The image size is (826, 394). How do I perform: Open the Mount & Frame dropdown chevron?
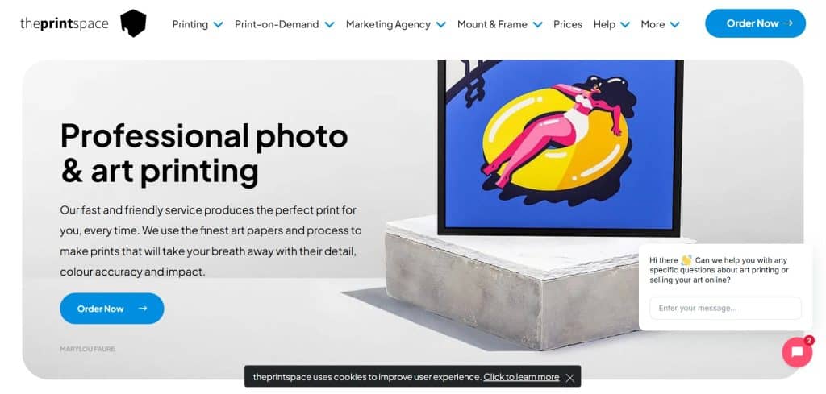pyautogui.click(x=537, y=24)
